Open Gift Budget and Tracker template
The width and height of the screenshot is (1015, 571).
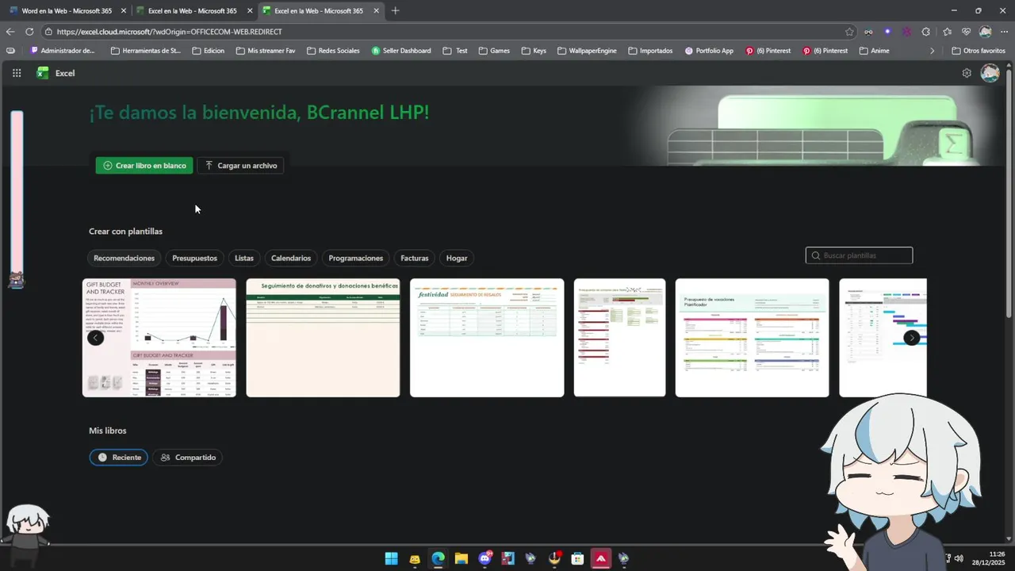(159, 338)
